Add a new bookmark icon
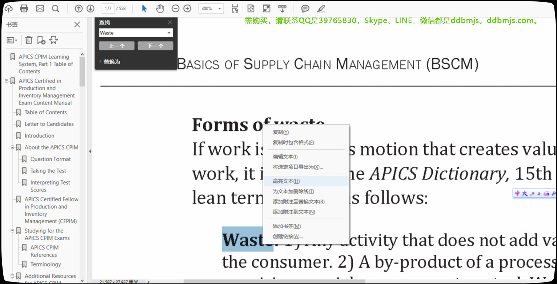The width and height of the screenshot is (557, 284). (41, 40)
